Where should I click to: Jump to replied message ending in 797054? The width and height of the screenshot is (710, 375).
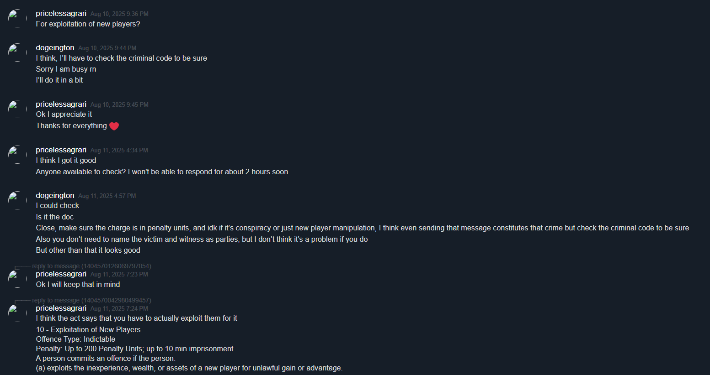[91, 266]
